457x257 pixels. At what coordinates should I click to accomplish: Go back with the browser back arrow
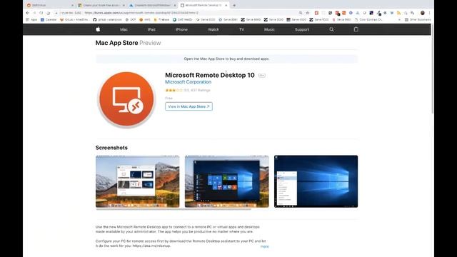[x=28, y=13]
